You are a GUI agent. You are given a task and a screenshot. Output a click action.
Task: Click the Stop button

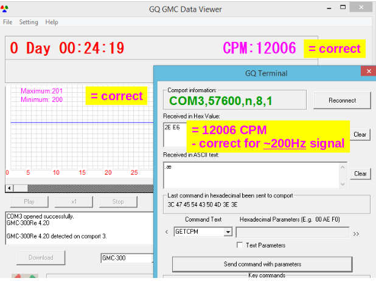click(118, 201)
